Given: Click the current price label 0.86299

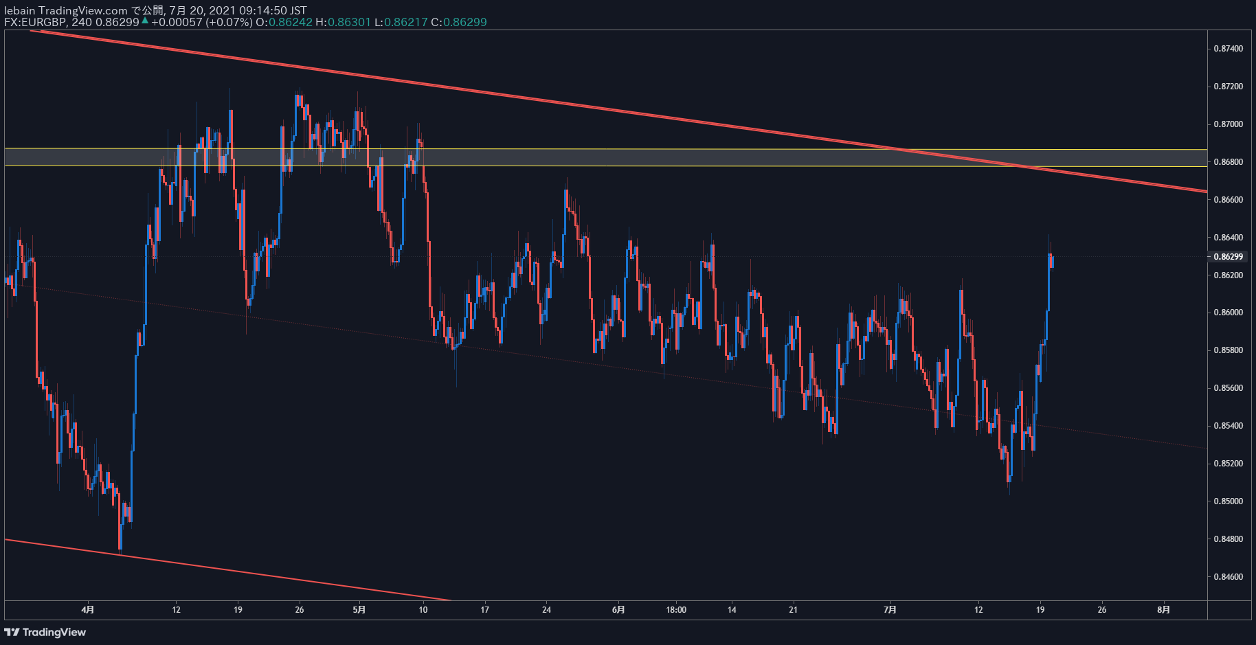Looking at the screenshot, I should [1228, 257].
